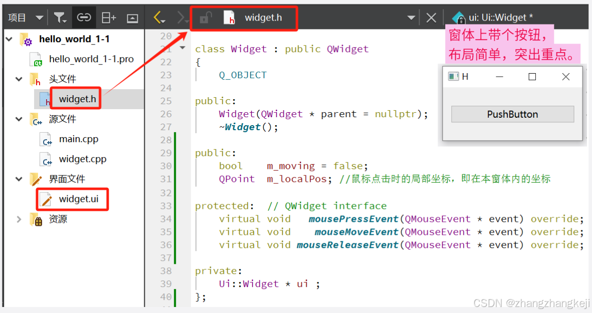Screen dimensions: 592x313
Task: Maximize the H preview window
Action: point(532,77)
